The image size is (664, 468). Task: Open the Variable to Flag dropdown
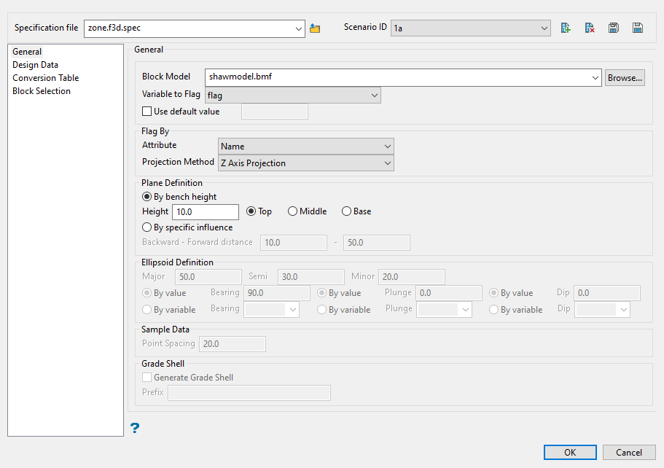click(293, 95)
